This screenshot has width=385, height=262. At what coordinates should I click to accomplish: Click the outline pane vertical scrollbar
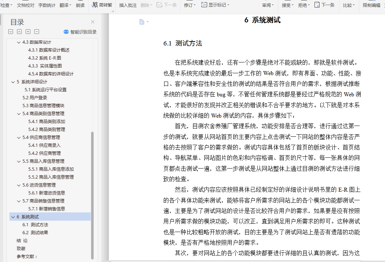click(x=92, y=195)
